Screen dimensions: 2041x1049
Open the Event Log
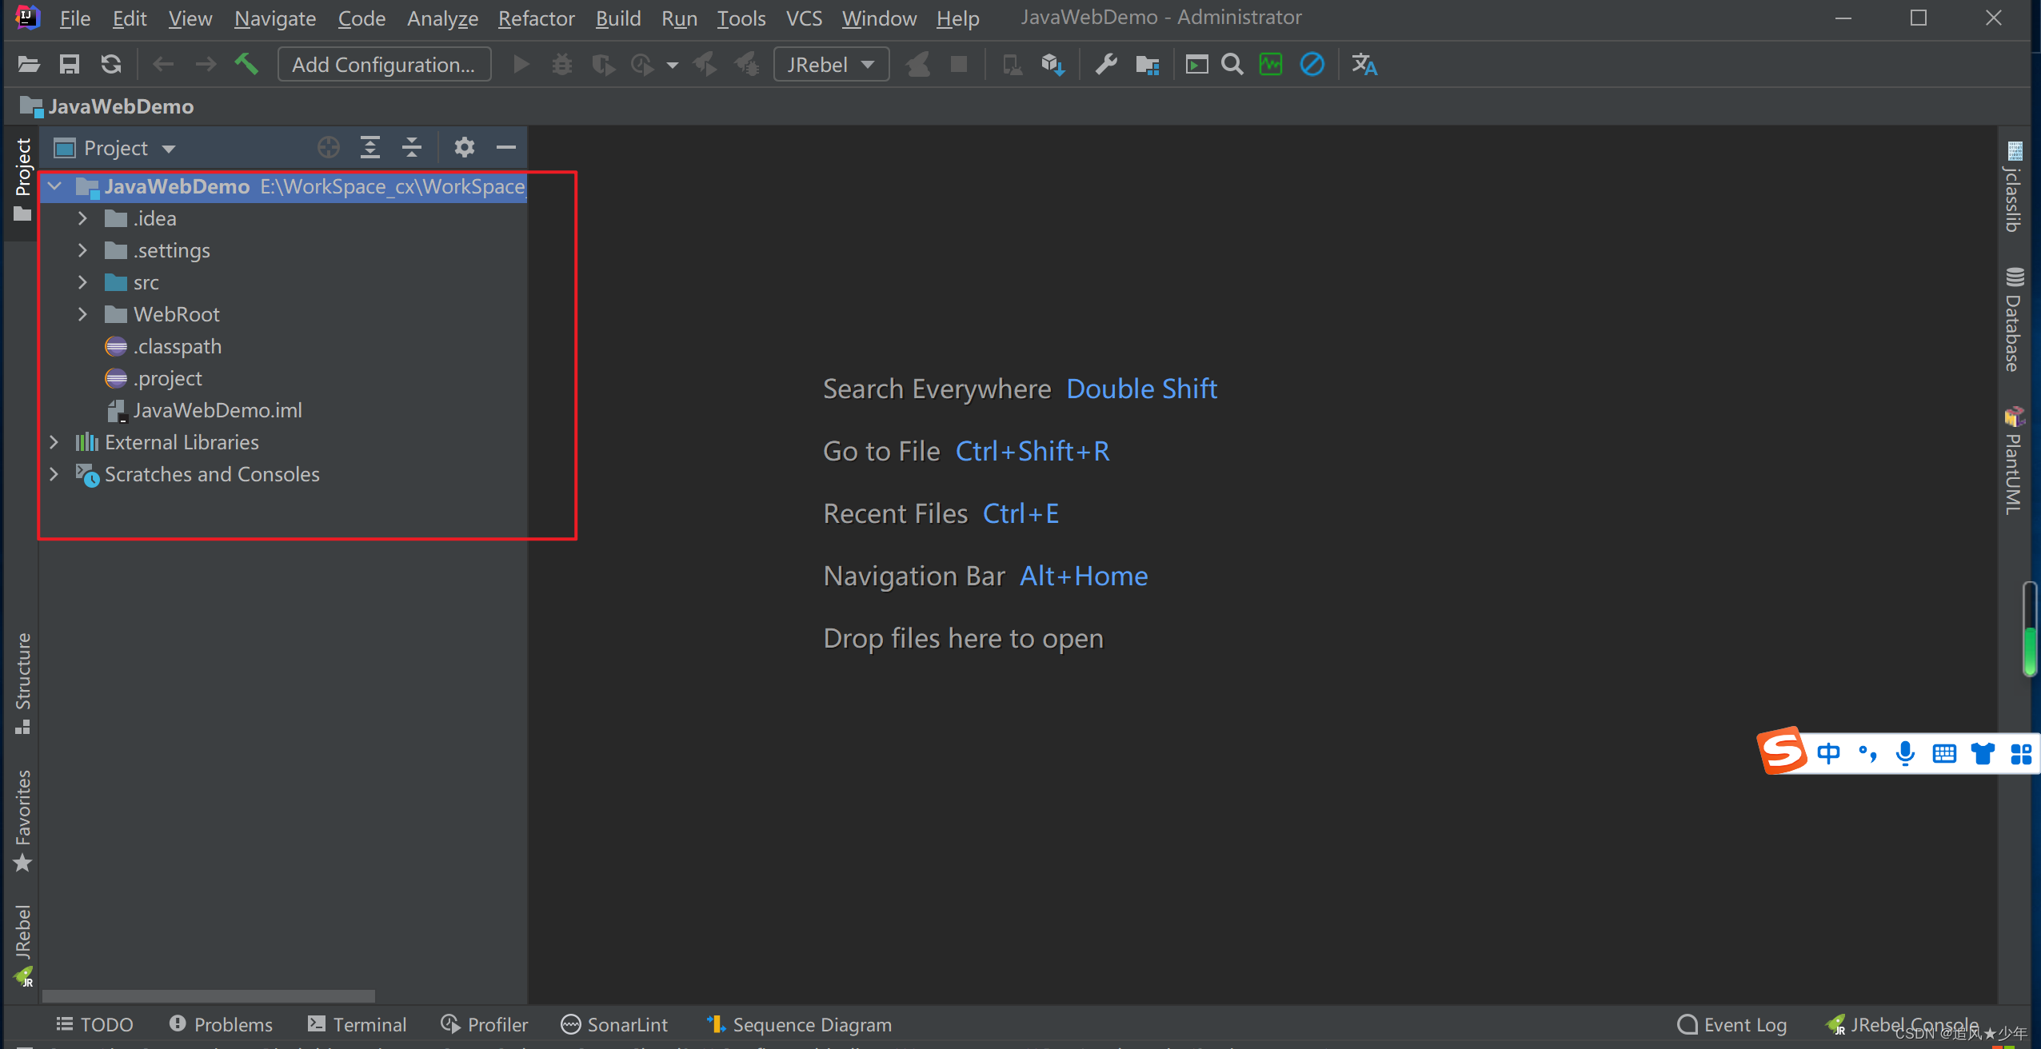(1731, 1024)
